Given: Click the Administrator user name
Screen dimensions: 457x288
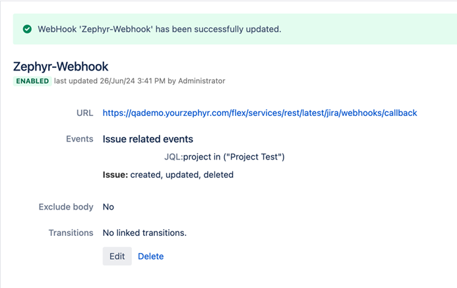Looking at the screenshot, I should click(201, 81).
